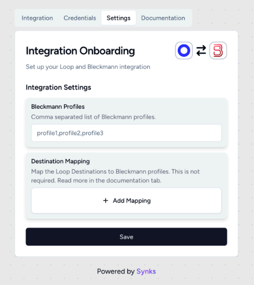Open the Integration tab
This screenshot has width=254, height=285.
pos(38,18)
